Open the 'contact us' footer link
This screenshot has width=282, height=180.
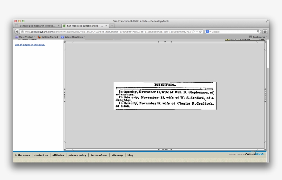click(x=41, y=155)
